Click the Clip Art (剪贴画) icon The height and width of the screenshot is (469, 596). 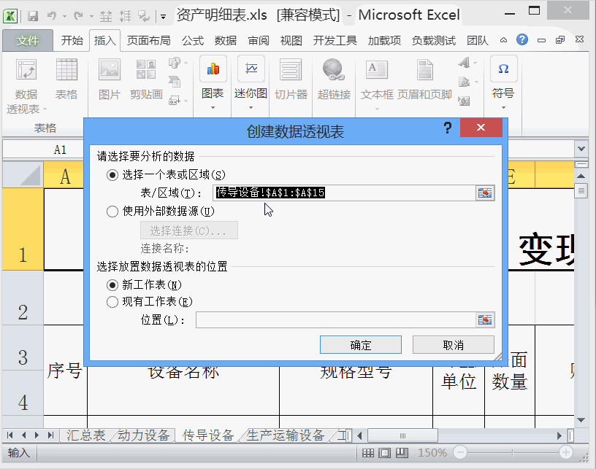[146, 70]
